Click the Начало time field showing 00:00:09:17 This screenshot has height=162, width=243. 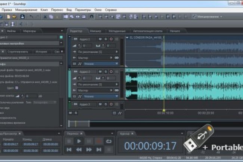(x=11, y=144)
